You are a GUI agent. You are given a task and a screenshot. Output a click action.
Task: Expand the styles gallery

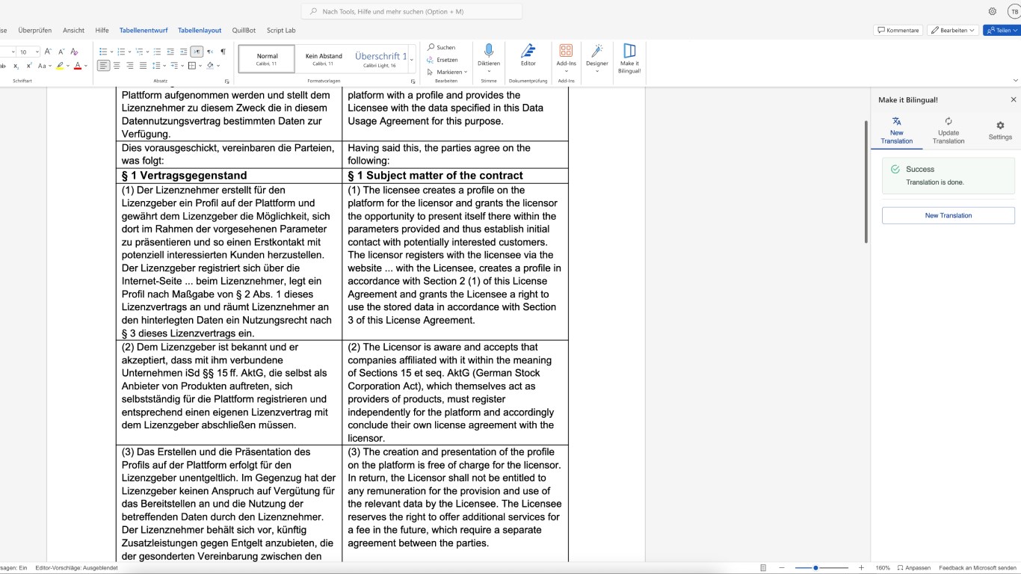click(413, 59)
